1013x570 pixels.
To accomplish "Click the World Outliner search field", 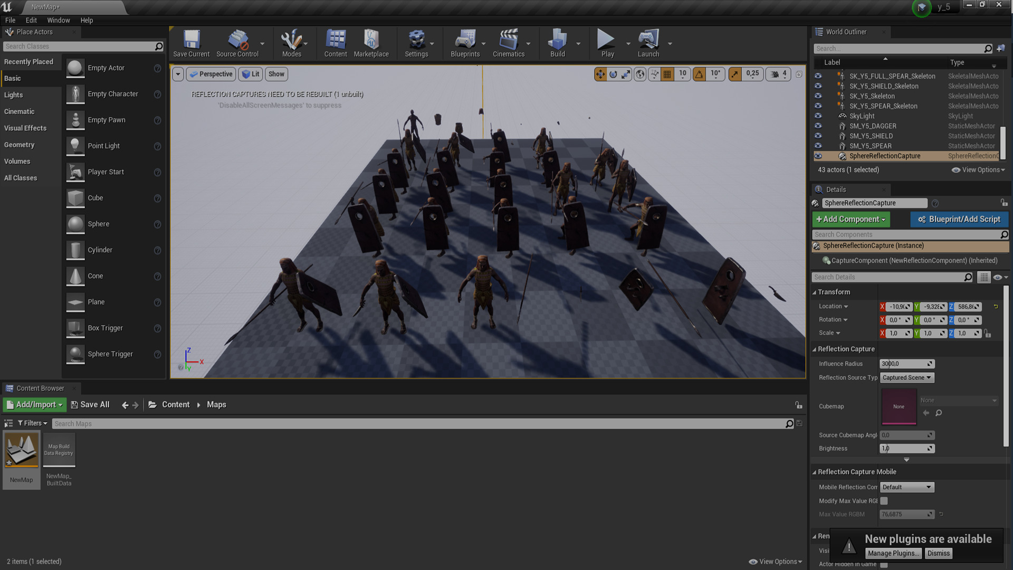I will (903, 49).
